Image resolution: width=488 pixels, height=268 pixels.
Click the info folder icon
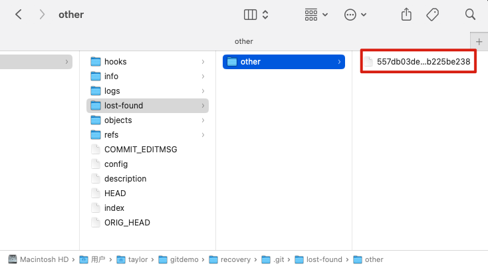pos(96,76)
